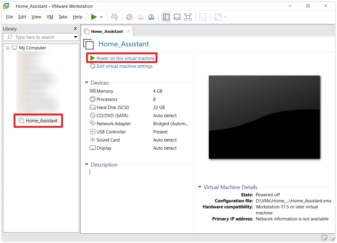Viewport: 337px width, 243px height.
Task: Click the Memory chip icon
Action: click(x=92, y=91)
